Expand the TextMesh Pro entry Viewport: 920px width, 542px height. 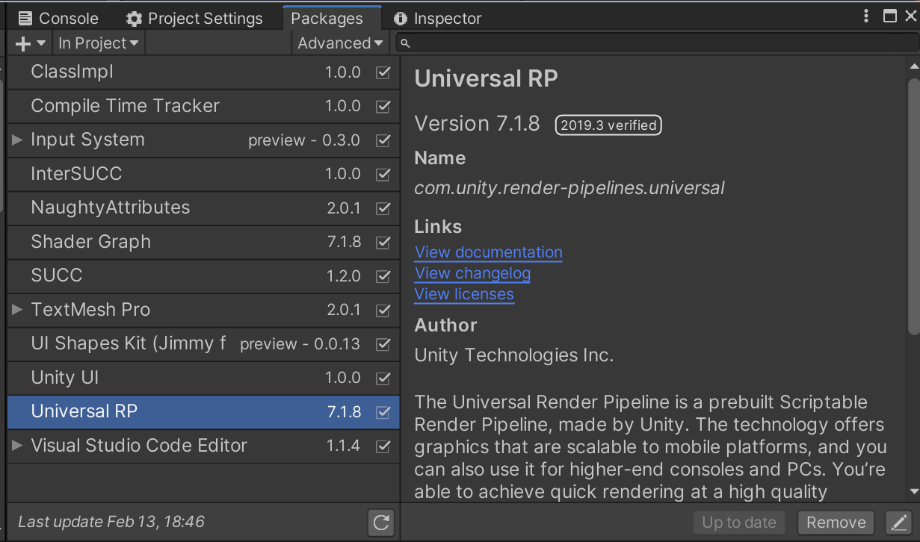[16, 310]
